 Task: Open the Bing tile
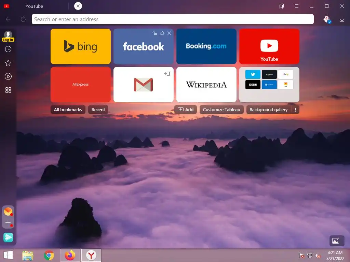pyautogui.click(x=81, y=46)
